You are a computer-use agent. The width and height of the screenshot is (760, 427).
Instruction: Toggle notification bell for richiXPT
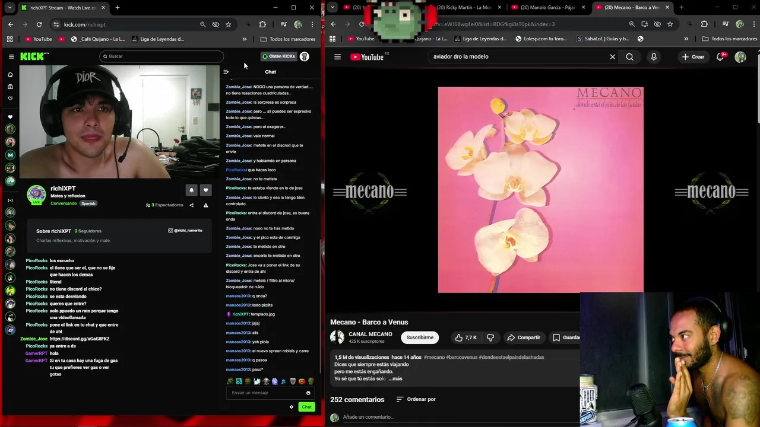point(191,190)
